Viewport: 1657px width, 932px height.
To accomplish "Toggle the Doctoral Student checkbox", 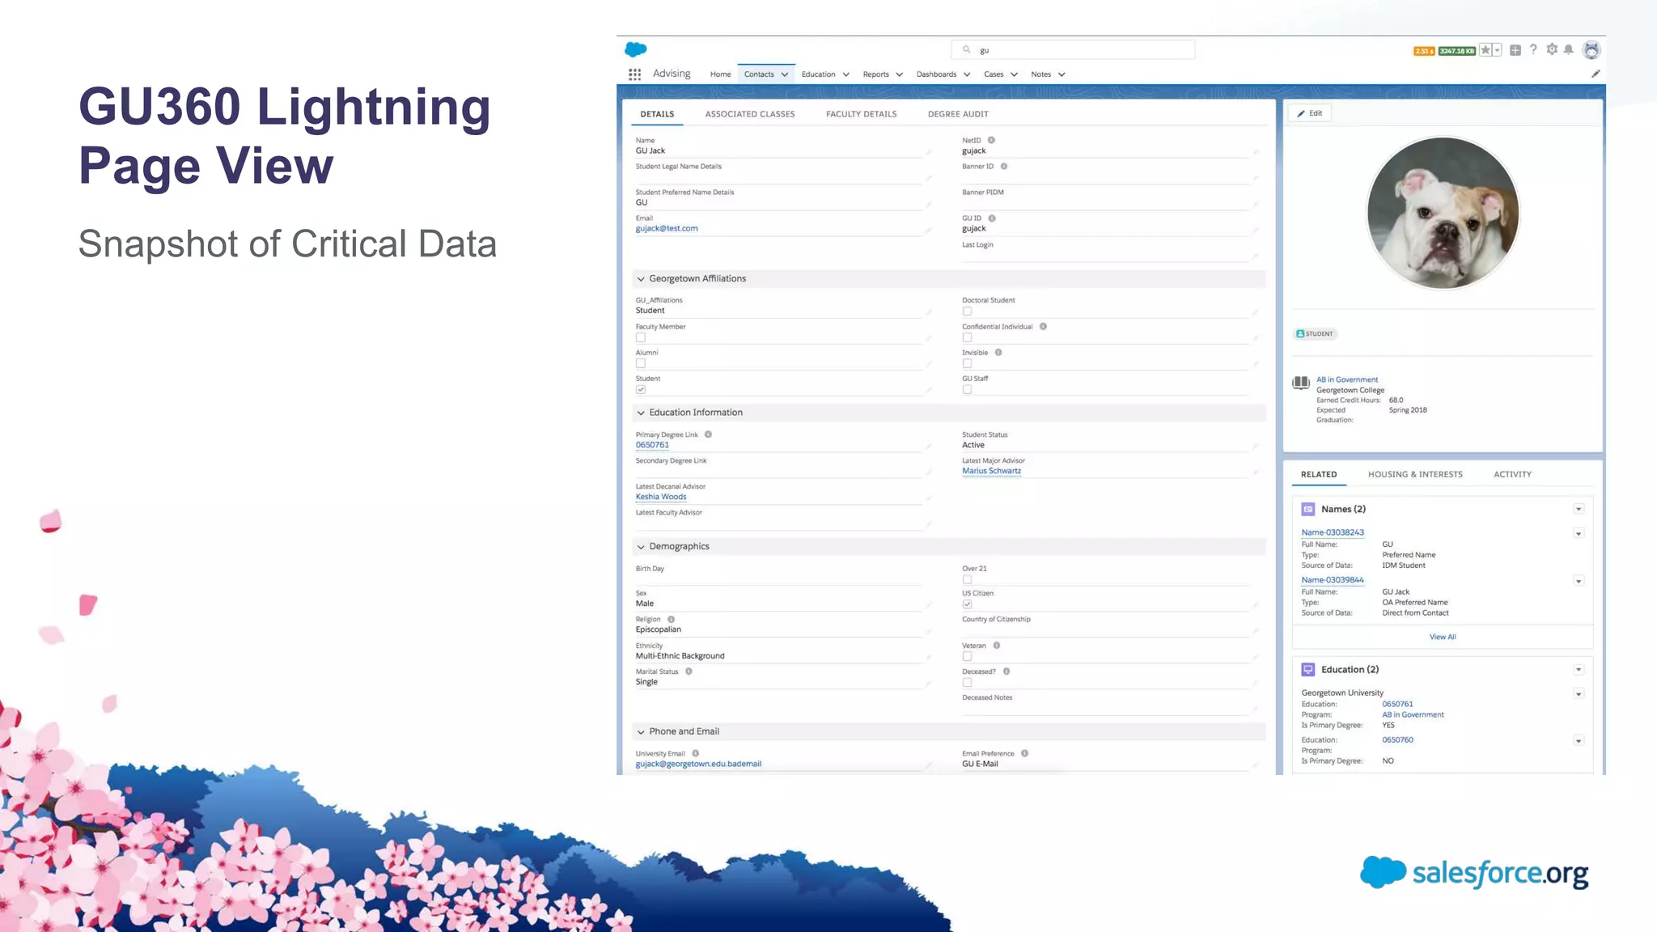I will pos(967,311).
